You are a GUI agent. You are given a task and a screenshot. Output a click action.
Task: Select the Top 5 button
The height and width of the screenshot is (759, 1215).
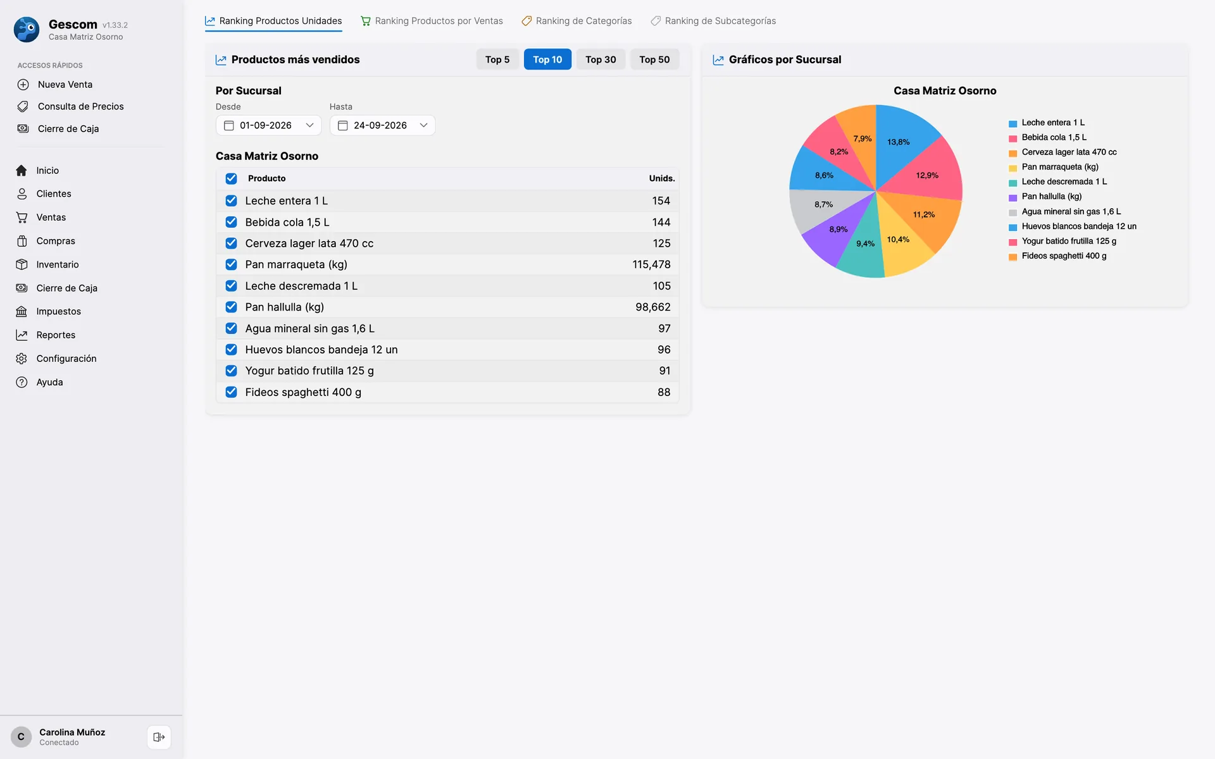[x=497, y=59]
